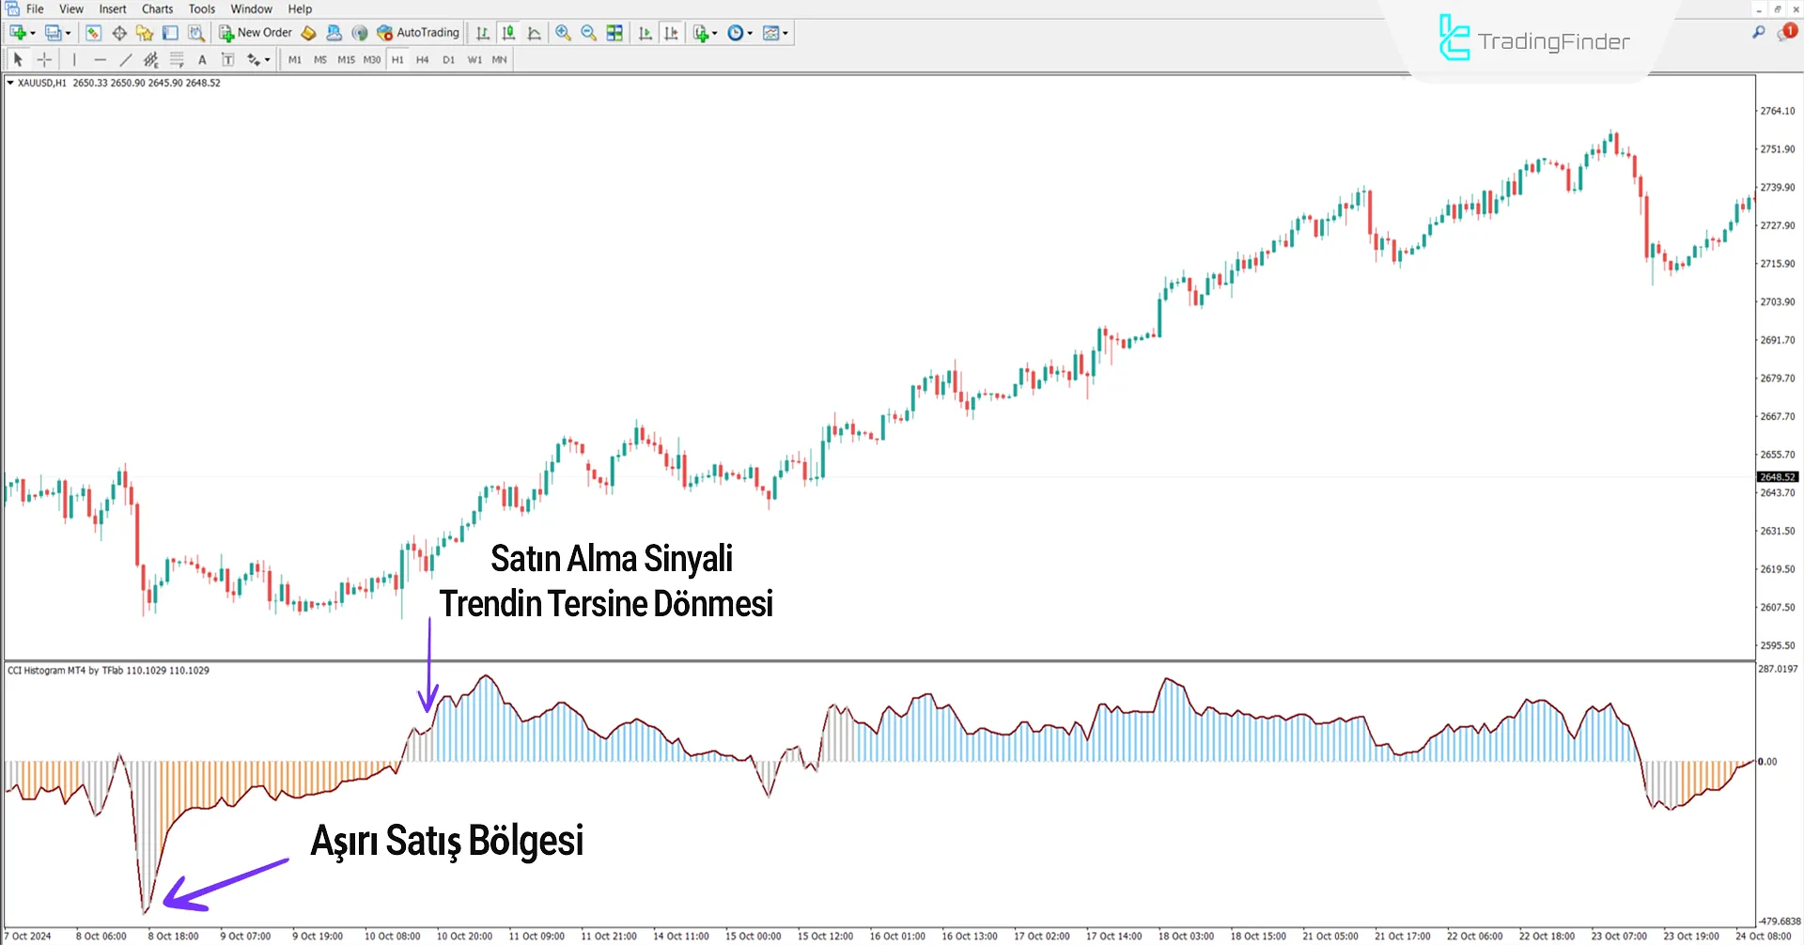The width and height of the screenshot is (1804, 945).
Task: Switch to the H4 timeframe
Action: 422,59
